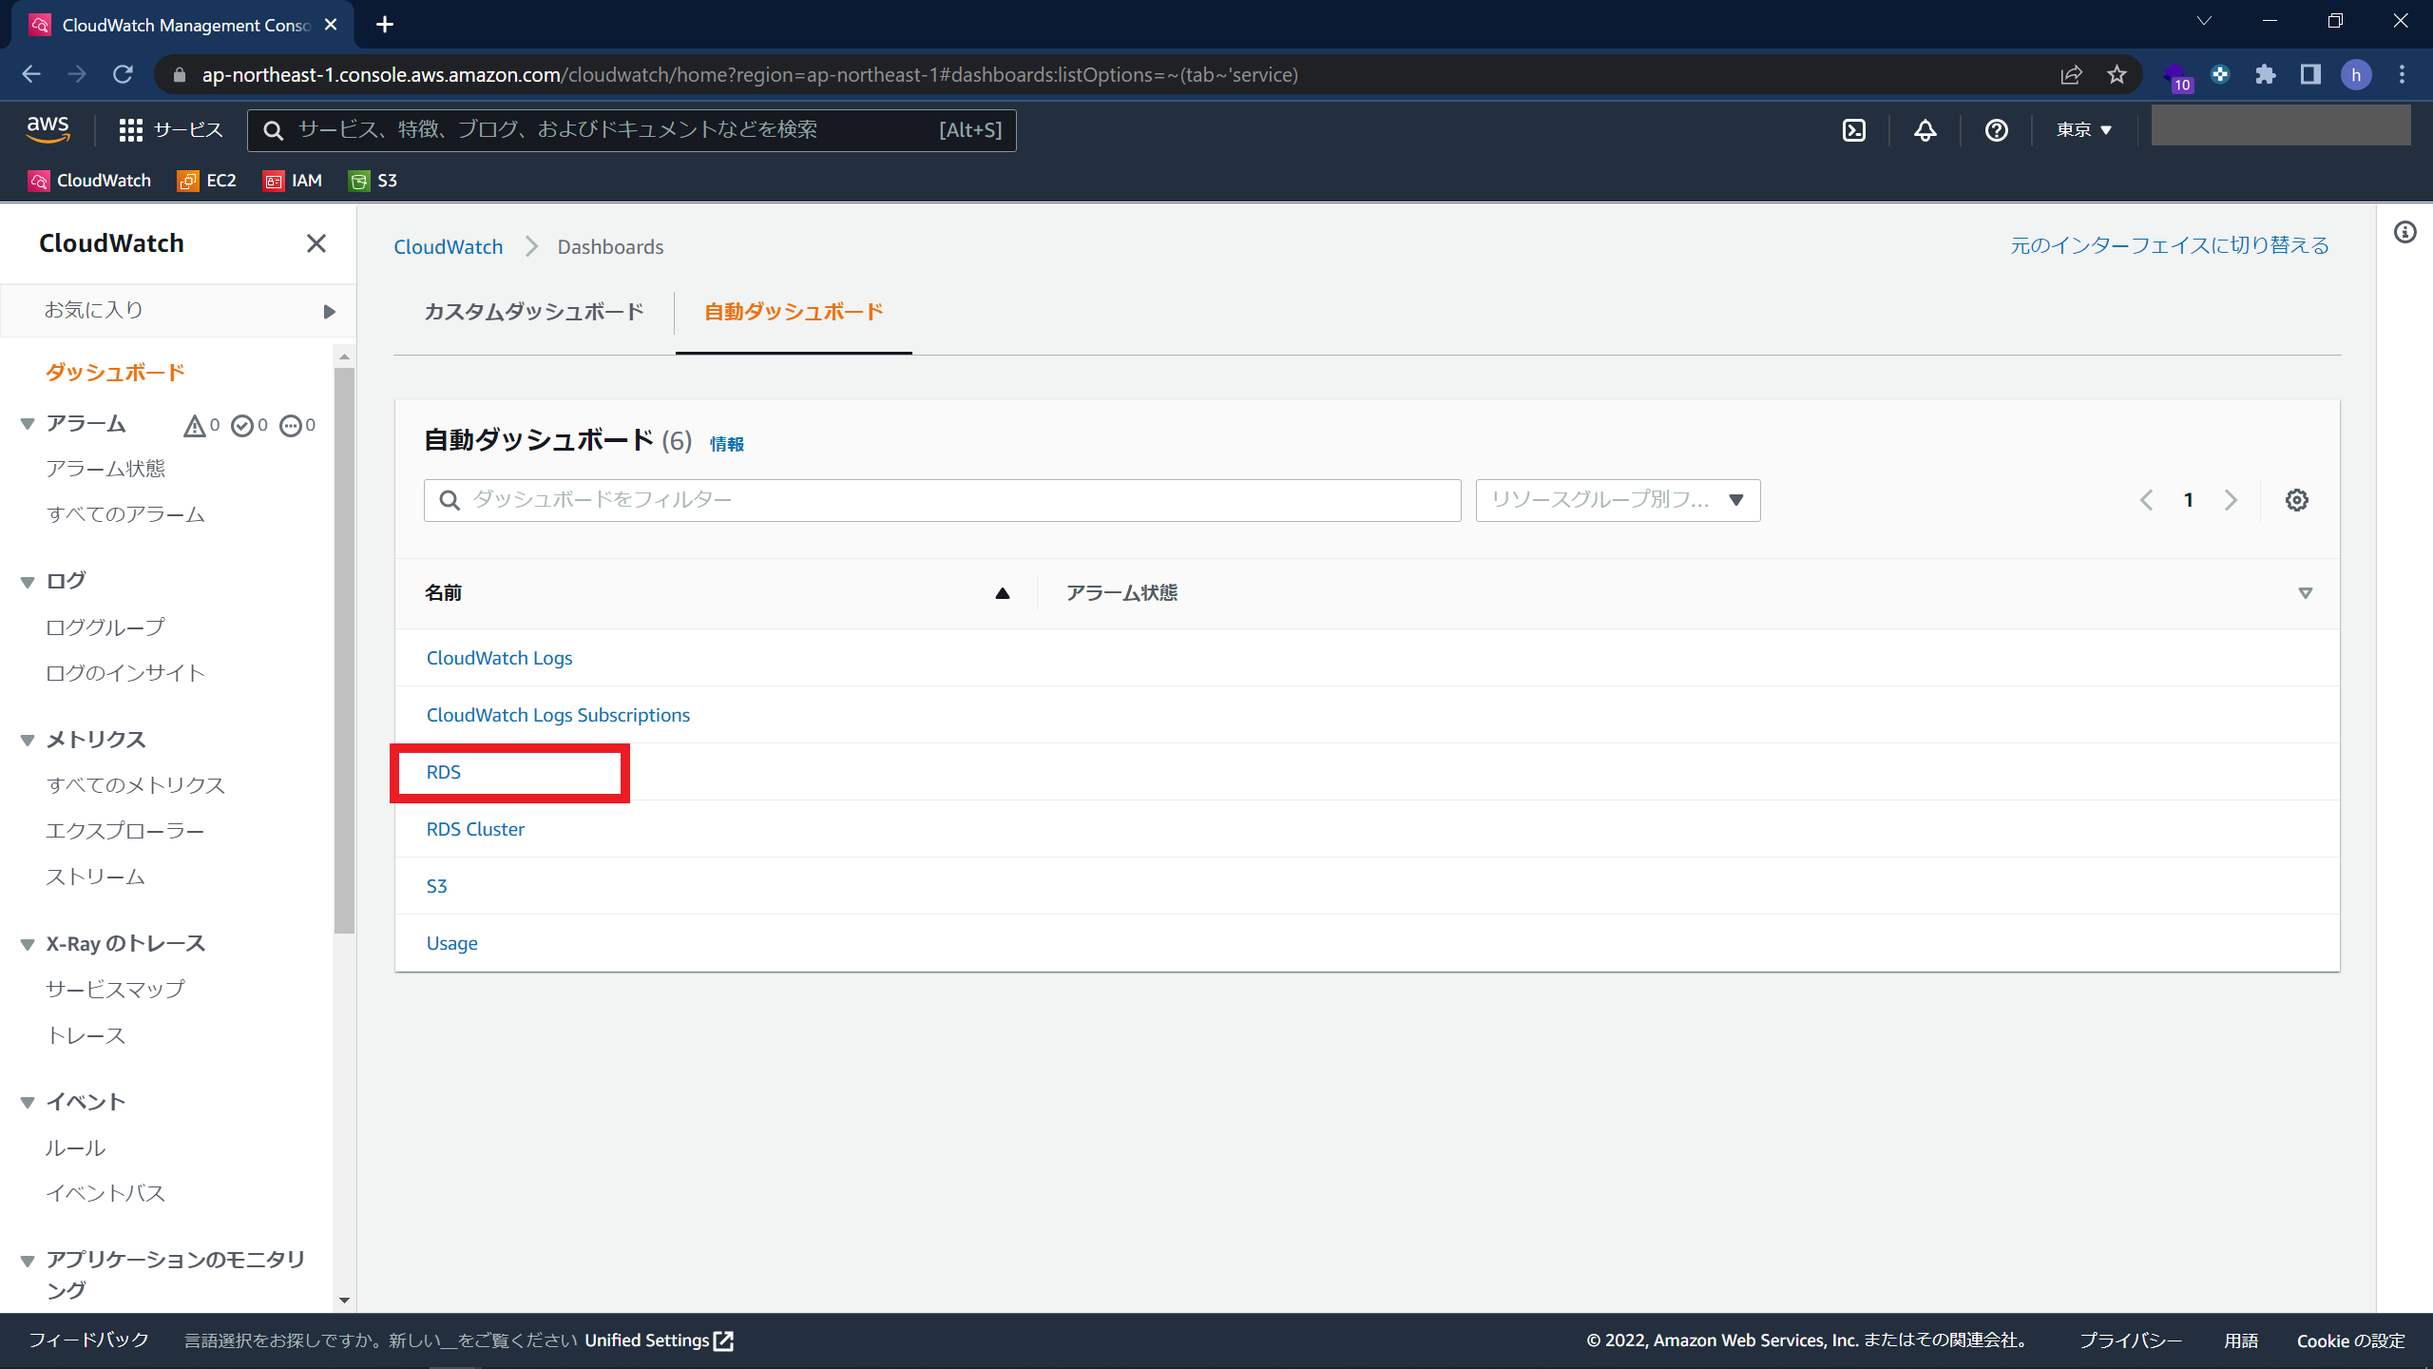This screenshot has height=1369, width=2433.
Task: Open the RDS dashboard link
Action: coord(441,771)
